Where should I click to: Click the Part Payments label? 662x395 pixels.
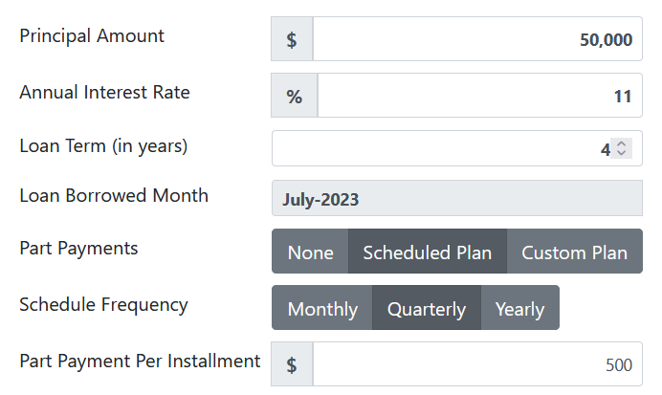78,248
